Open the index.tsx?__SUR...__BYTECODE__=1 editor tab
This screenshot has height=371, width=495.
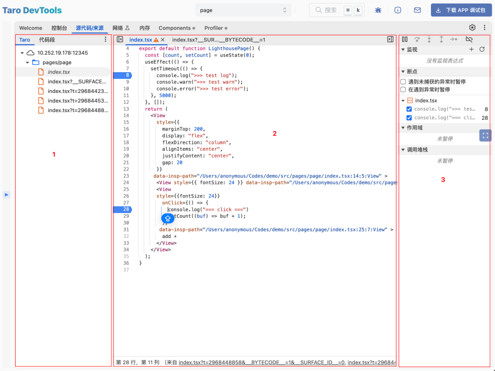click(x=219, y=40)
